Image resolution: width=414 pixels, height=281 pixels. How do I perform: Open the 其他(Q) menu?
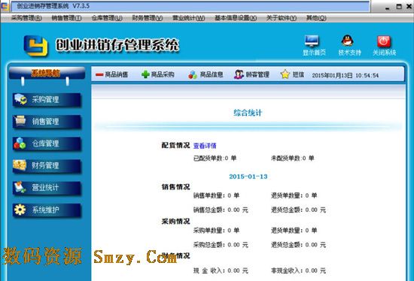coord(316,18)
